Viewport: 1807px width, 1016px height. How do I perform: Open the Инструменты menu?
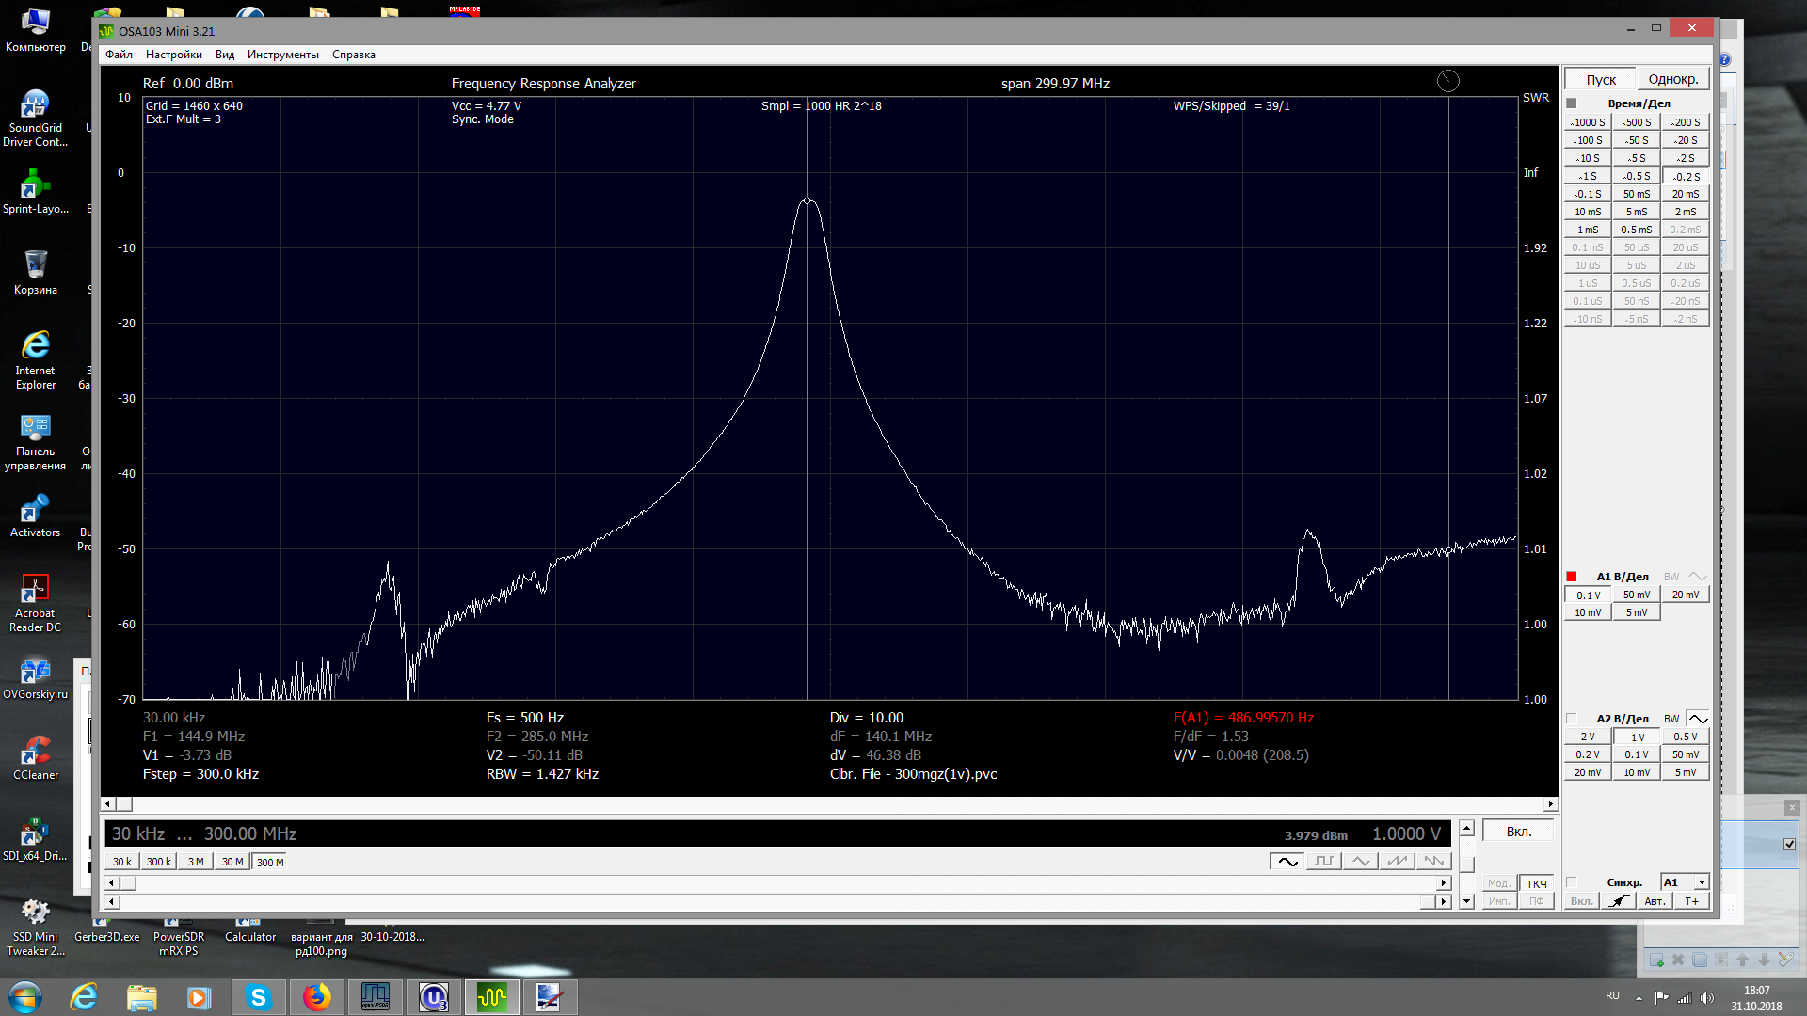pyautogui.click(x=282, y=55)
